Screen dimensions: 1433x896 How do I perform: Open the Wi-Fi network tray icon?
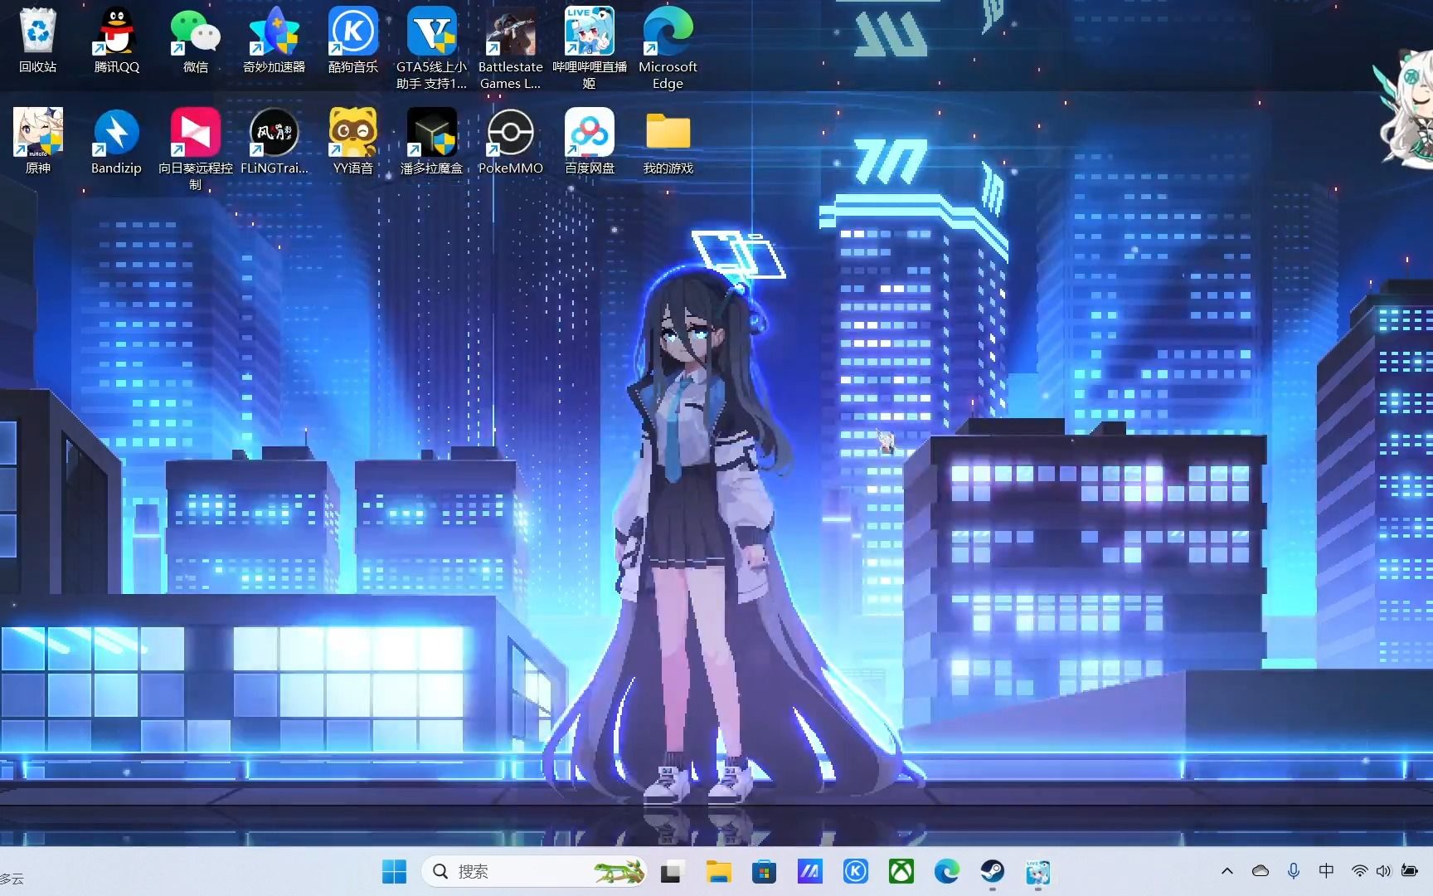pos(1359,871)
